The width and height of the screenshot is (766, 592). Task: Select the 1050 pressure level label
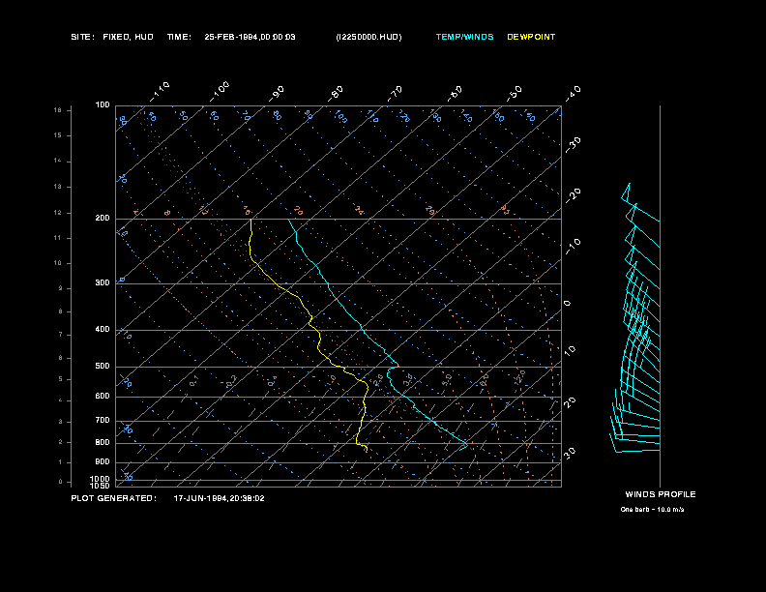(101, 486)
